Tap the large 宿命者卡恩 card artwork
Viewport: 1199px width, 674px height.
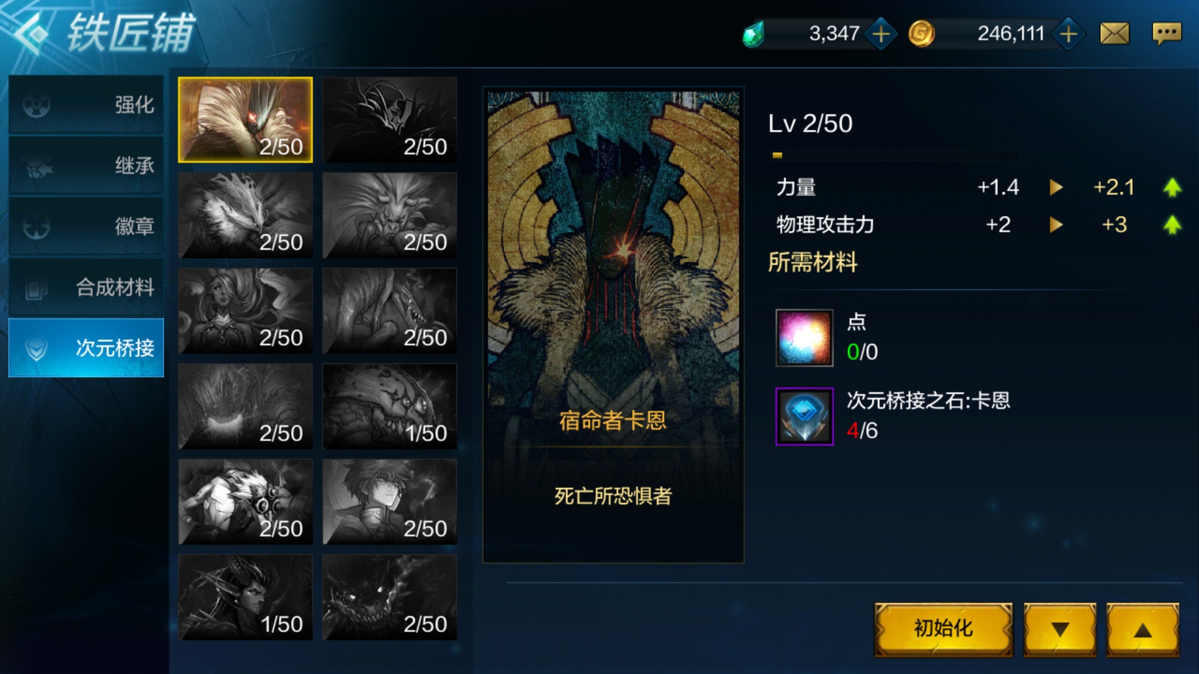coord(613,325)
